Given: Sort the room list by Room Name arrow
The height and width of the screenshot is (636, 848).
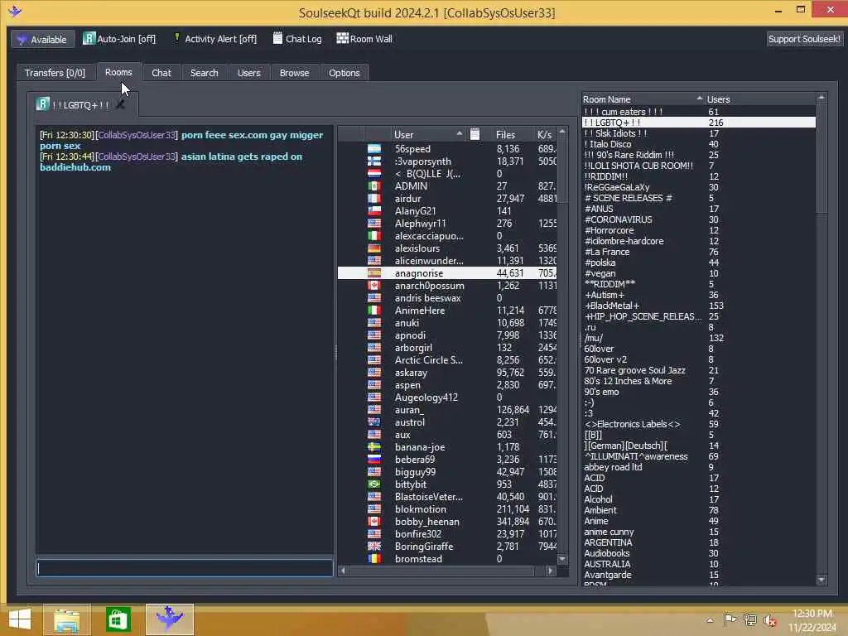Looking at the screenshot, I should 699,99.
